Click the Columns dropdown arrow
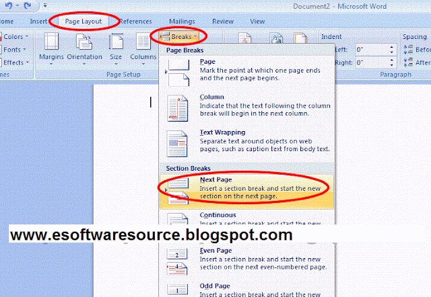431x297 pixels. (143, 65)
